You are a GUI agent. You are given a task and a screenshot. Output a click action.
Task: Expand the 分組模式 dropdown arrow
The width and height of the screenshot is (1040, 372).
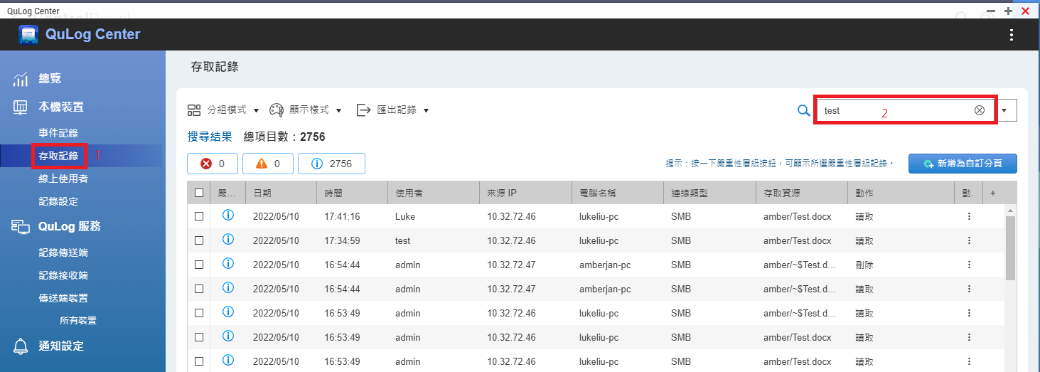pyautogui.click(x=256, y=110)
